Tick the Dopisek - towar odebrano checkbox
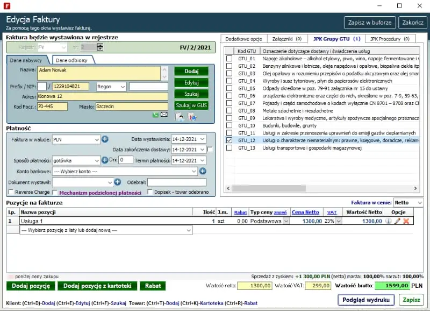The height and width of the screenshot is (311, 430). pos(150,192)
